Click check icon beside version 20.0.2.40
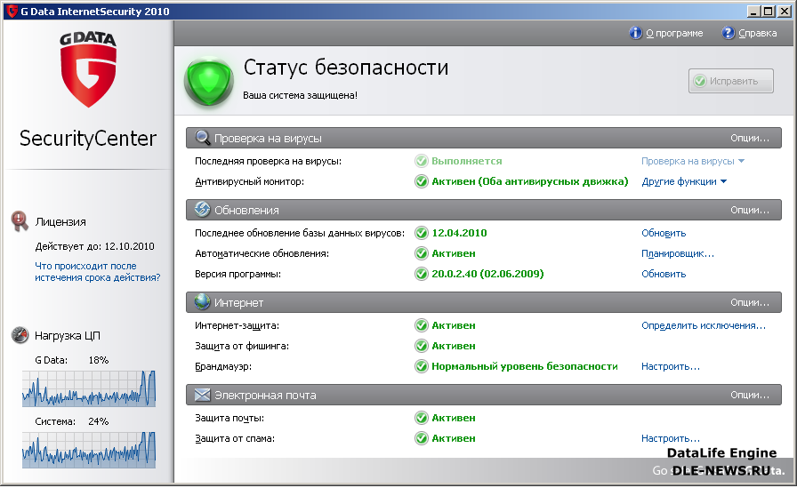The height and width of the screenshot is (488, 797). [x=422, y=274]
